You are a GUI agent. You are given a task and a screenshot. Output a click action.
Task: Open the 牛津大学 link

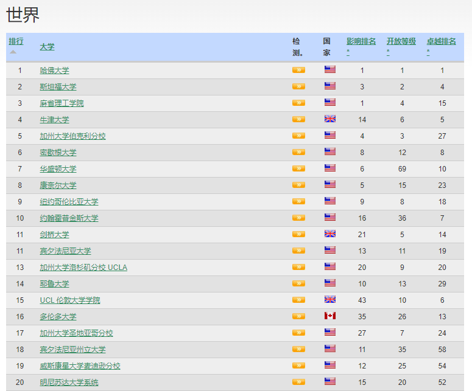point(54,120)
